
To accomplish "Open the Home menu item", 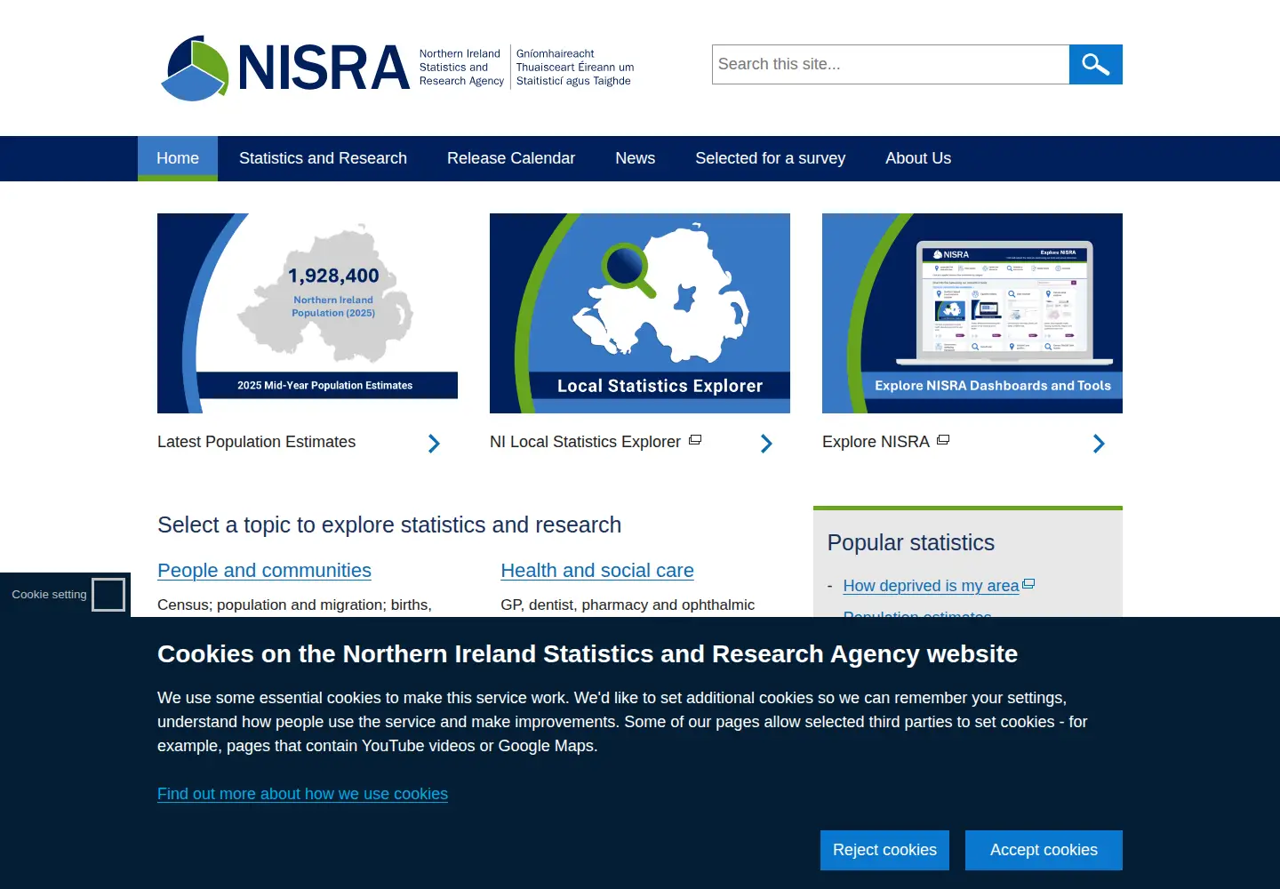I will point(178,158).
